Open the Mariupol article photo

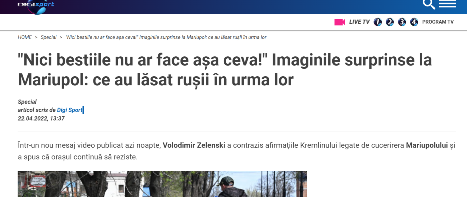[162, 184]
